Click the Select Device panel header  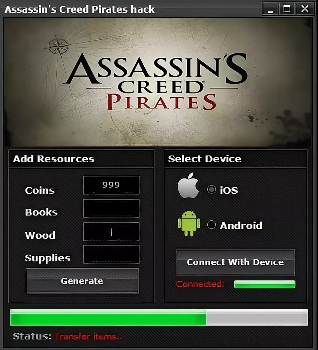click(x=235, y=159)
